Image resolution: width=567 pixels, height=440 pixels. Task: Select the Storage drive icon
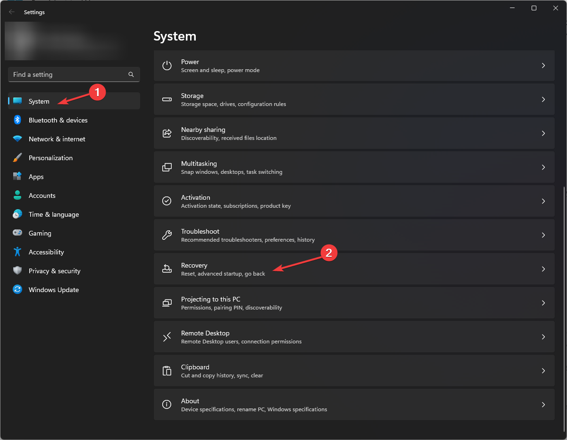click(167, 99)
